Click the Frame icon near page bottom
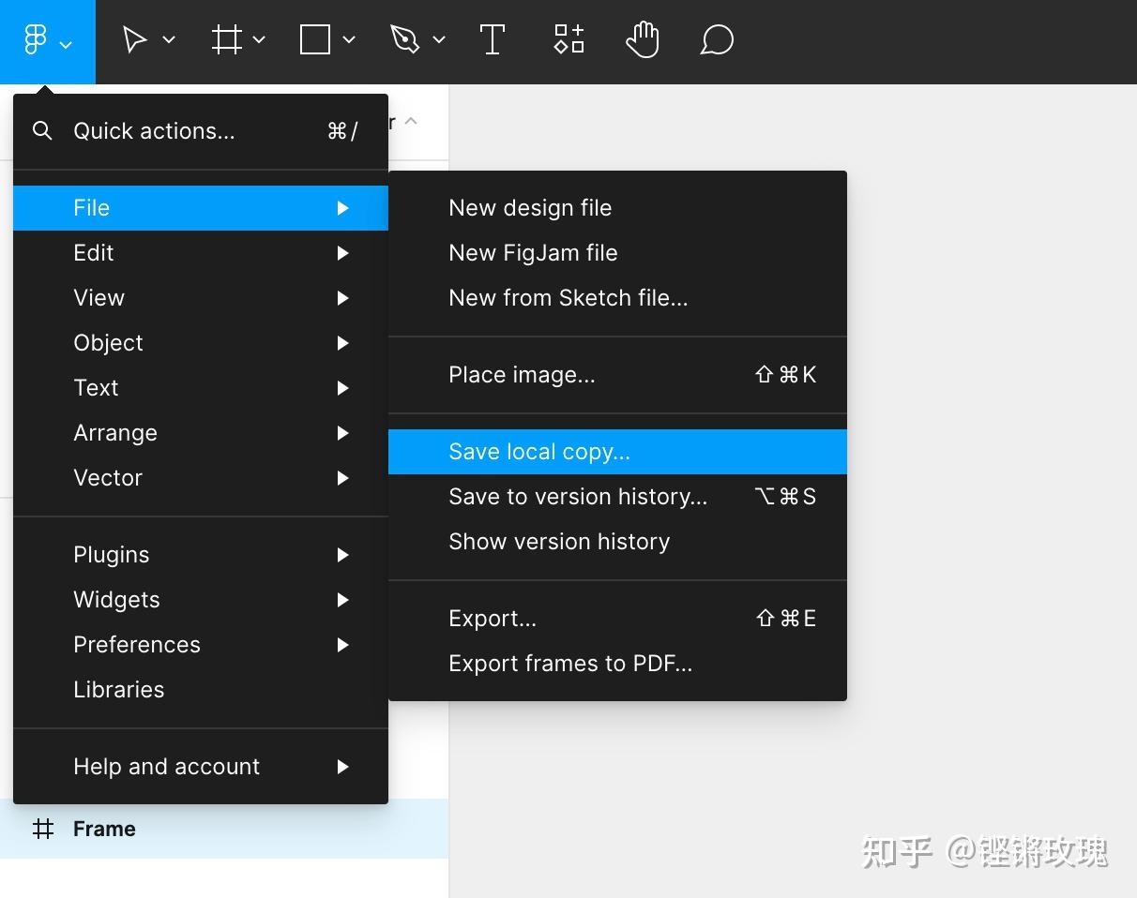 (43, 829)
